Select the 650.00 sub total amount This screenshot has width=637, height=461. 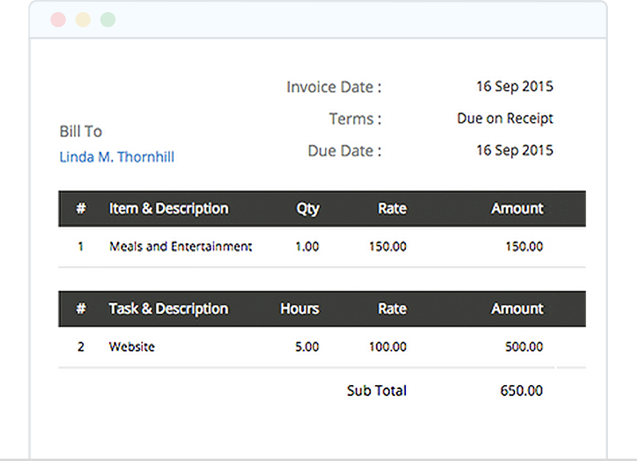point(521,391)
